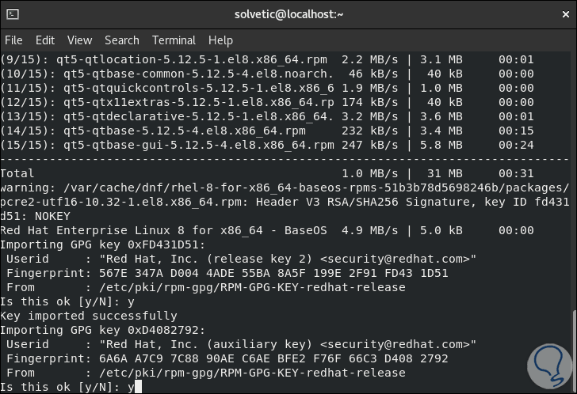Viewport: 577px width, 394px height.
Task: Open the View menu
Action: 79,40
